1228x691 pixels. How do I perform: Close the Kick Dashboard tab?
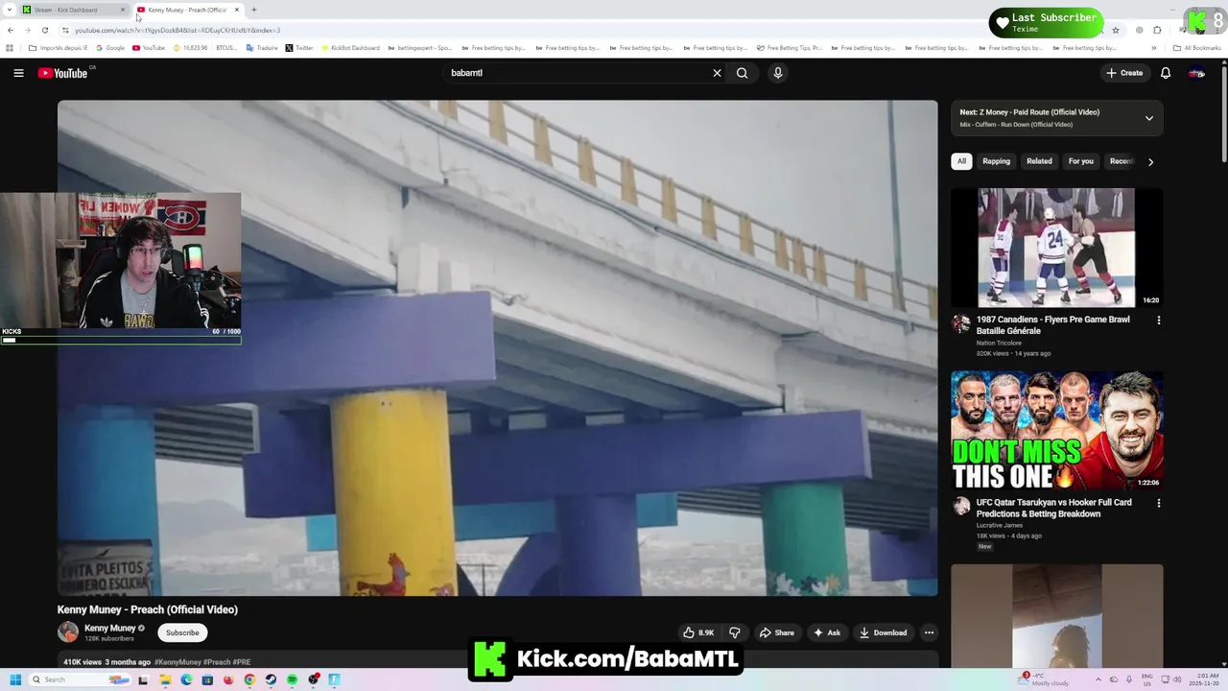tap(122, 10)
